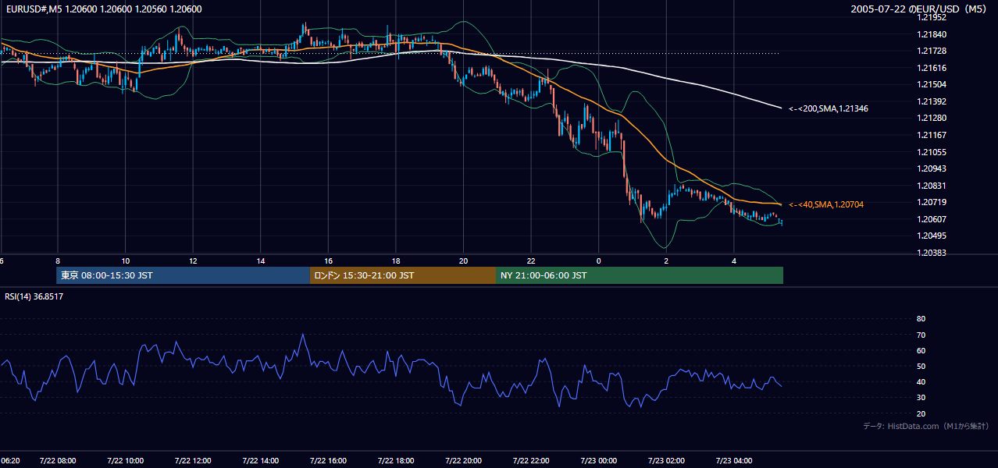The image size is (998, 468).
Task: Click the HistData.com data source credit
Action: [926, 426]
